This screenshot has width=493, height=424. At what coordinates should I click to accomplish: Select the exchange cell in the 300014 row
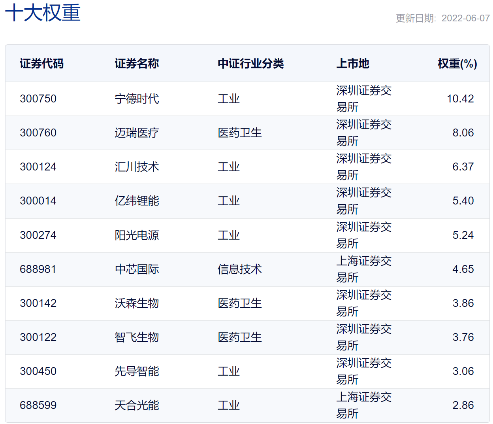pos(364,201)
